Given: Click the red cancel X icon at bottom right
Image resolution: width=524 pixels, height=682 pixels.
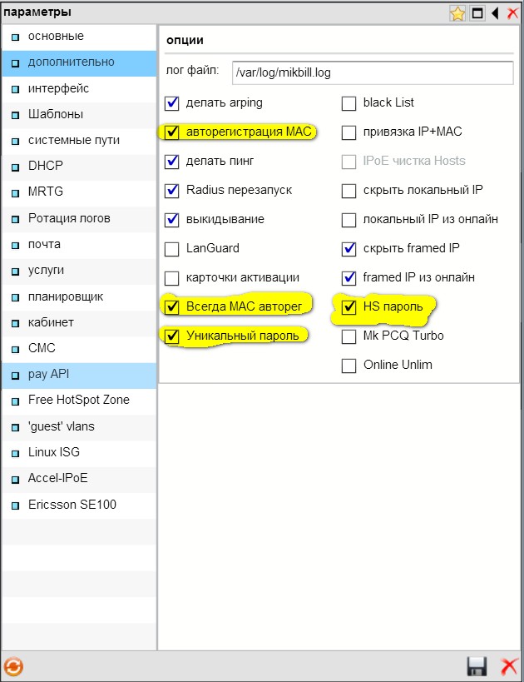Looking at the screenshot, I should 508,666.
